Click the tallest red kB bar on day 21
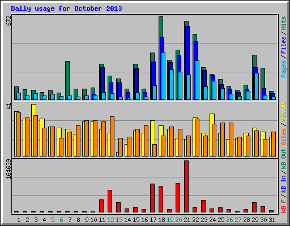Image resolution: width=290 pixels, height=226 pixels. pos(186,186)
